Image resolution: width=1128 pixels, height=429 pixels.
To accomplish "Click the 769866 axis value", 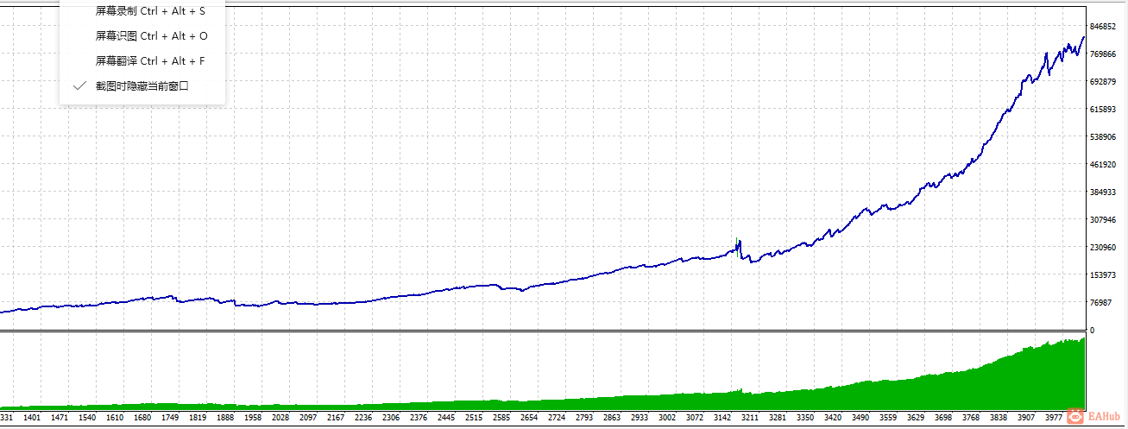I will click(x=1103, y=54).
